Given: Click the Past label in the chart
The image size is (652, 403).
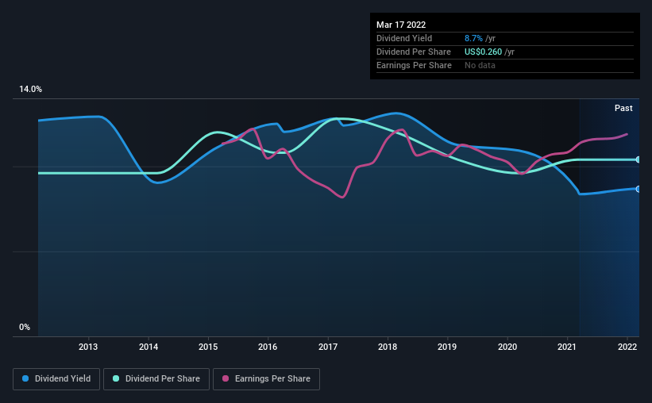Looking at the screenshot, I should [x=623, y=108].
